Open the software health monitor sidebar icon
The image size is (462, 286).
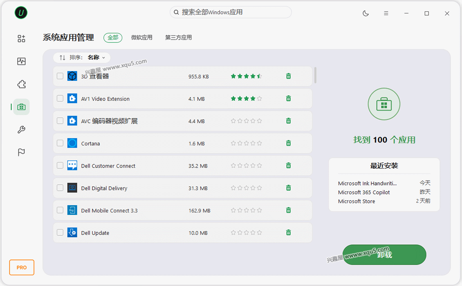[21, 61]
